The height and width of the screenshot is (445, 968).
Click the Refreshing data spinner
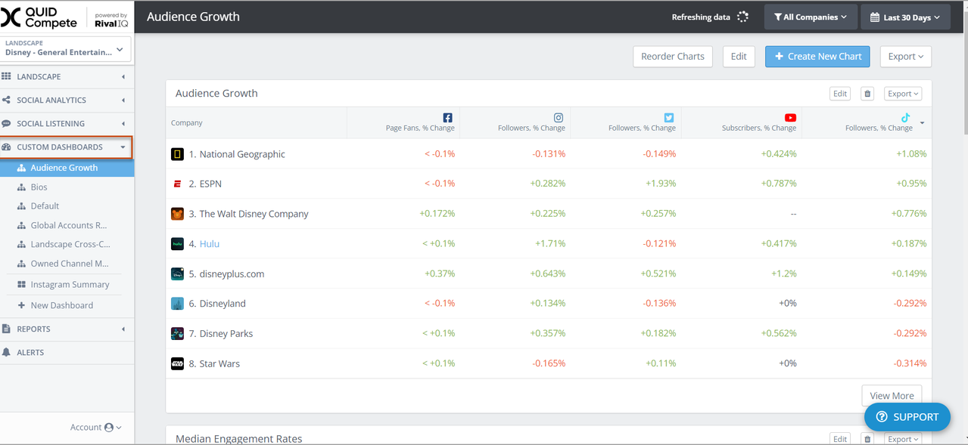tap(742, 17)
